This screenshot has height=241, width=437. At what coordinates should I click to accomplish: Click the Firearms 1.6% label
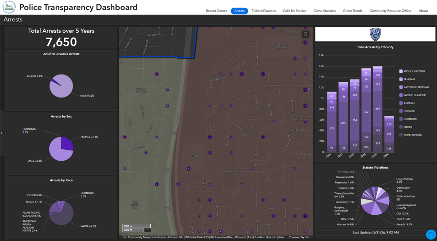pos(345,188)
